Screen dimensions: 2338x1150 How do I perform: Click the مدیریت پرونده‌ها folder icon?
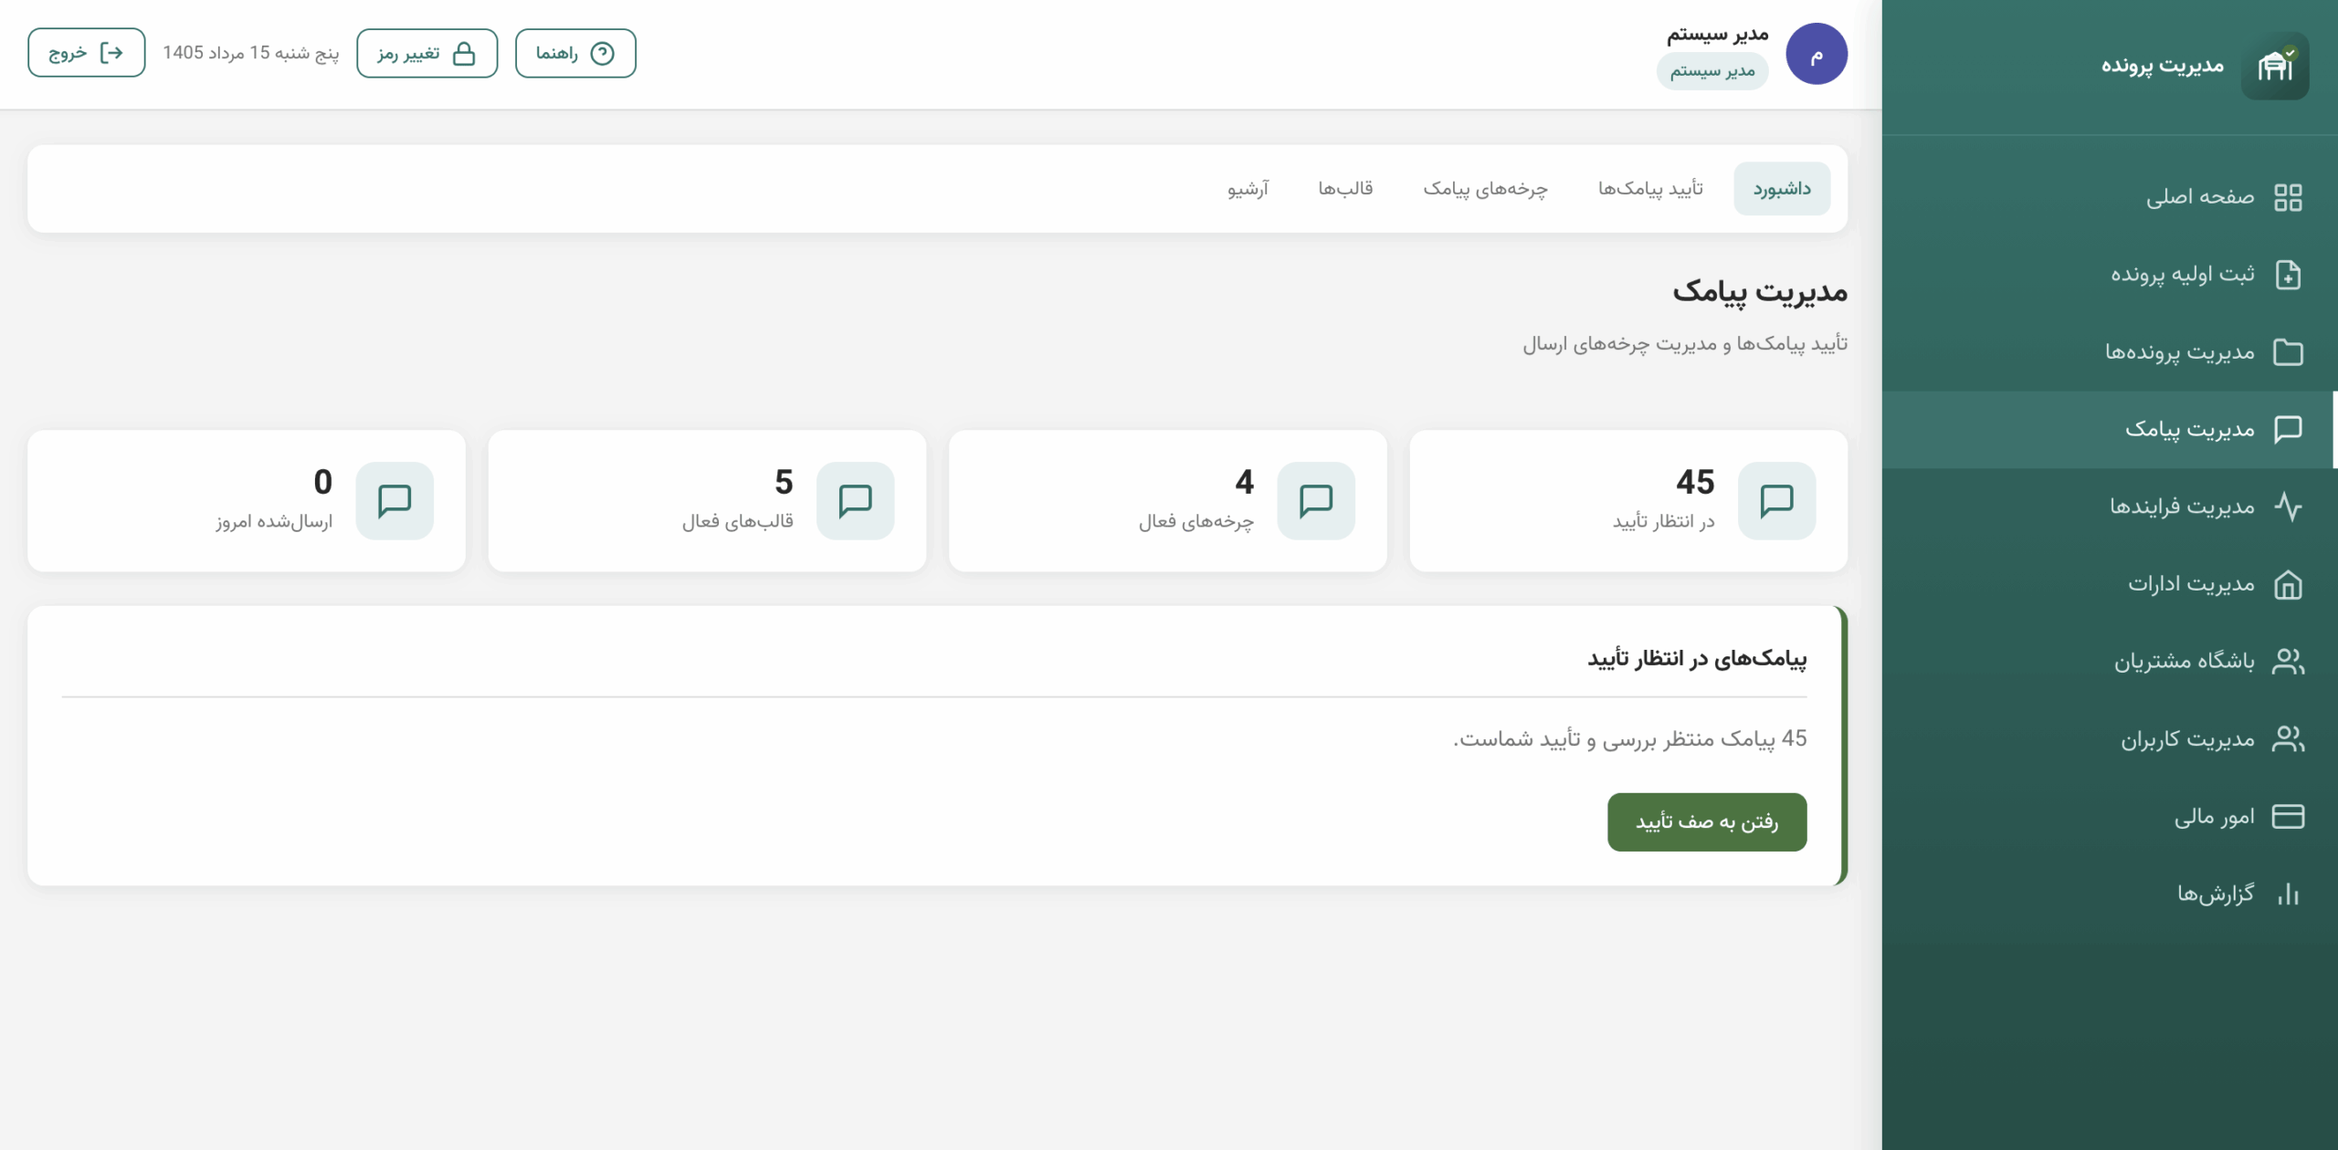(x=2288, y=352)
